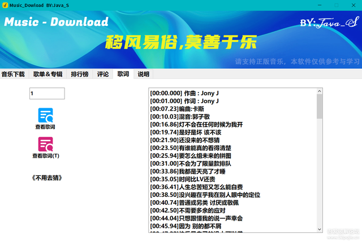Minimize the Music_Dowload window
362x242 pixels.
coord(320,5)
